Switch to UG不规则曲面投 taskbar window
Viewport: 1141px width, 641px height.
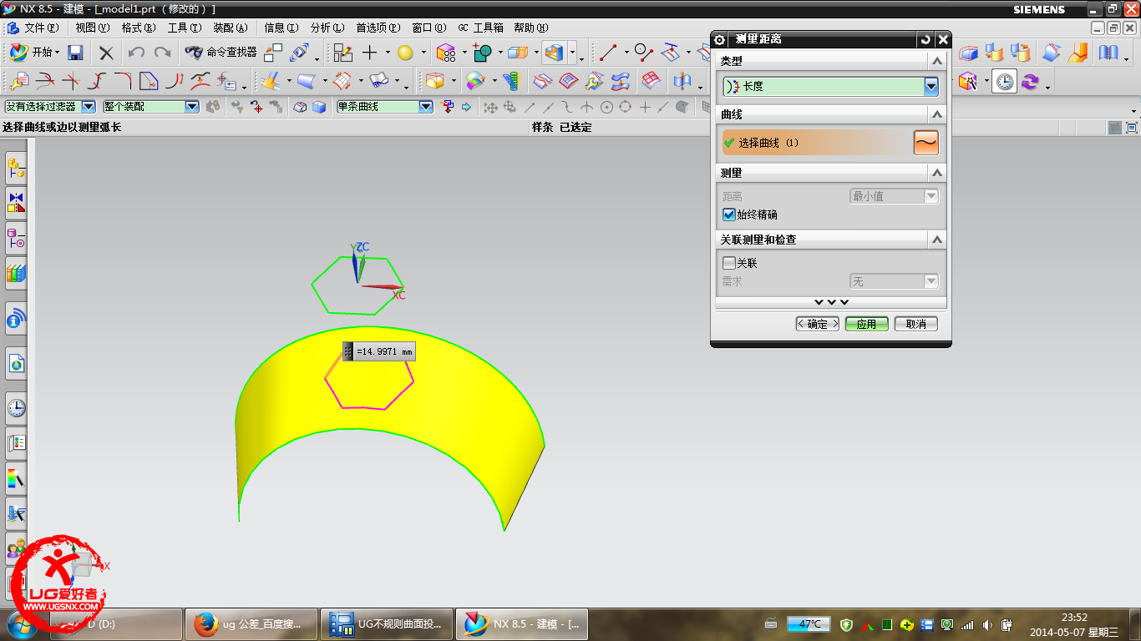pos(386,623)
